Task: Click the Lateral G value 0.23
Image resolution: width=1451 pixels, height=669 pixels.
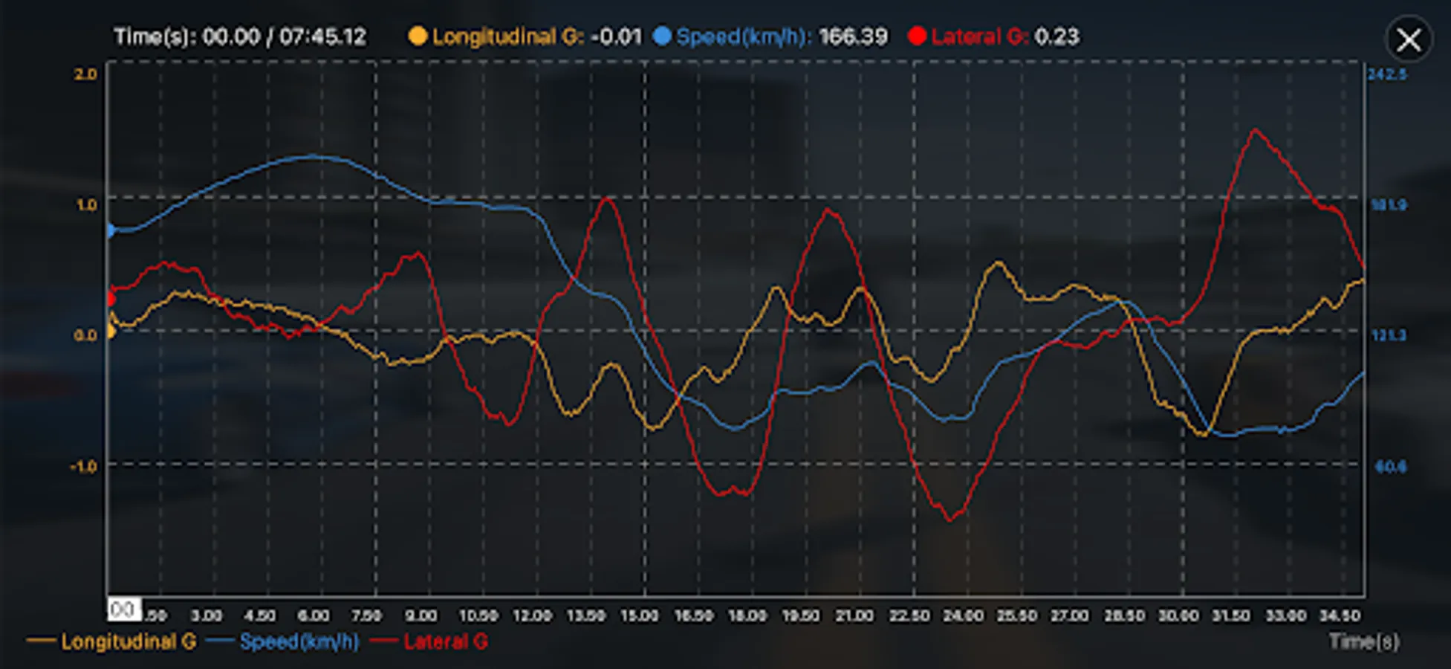Action: click(1056, 36)
